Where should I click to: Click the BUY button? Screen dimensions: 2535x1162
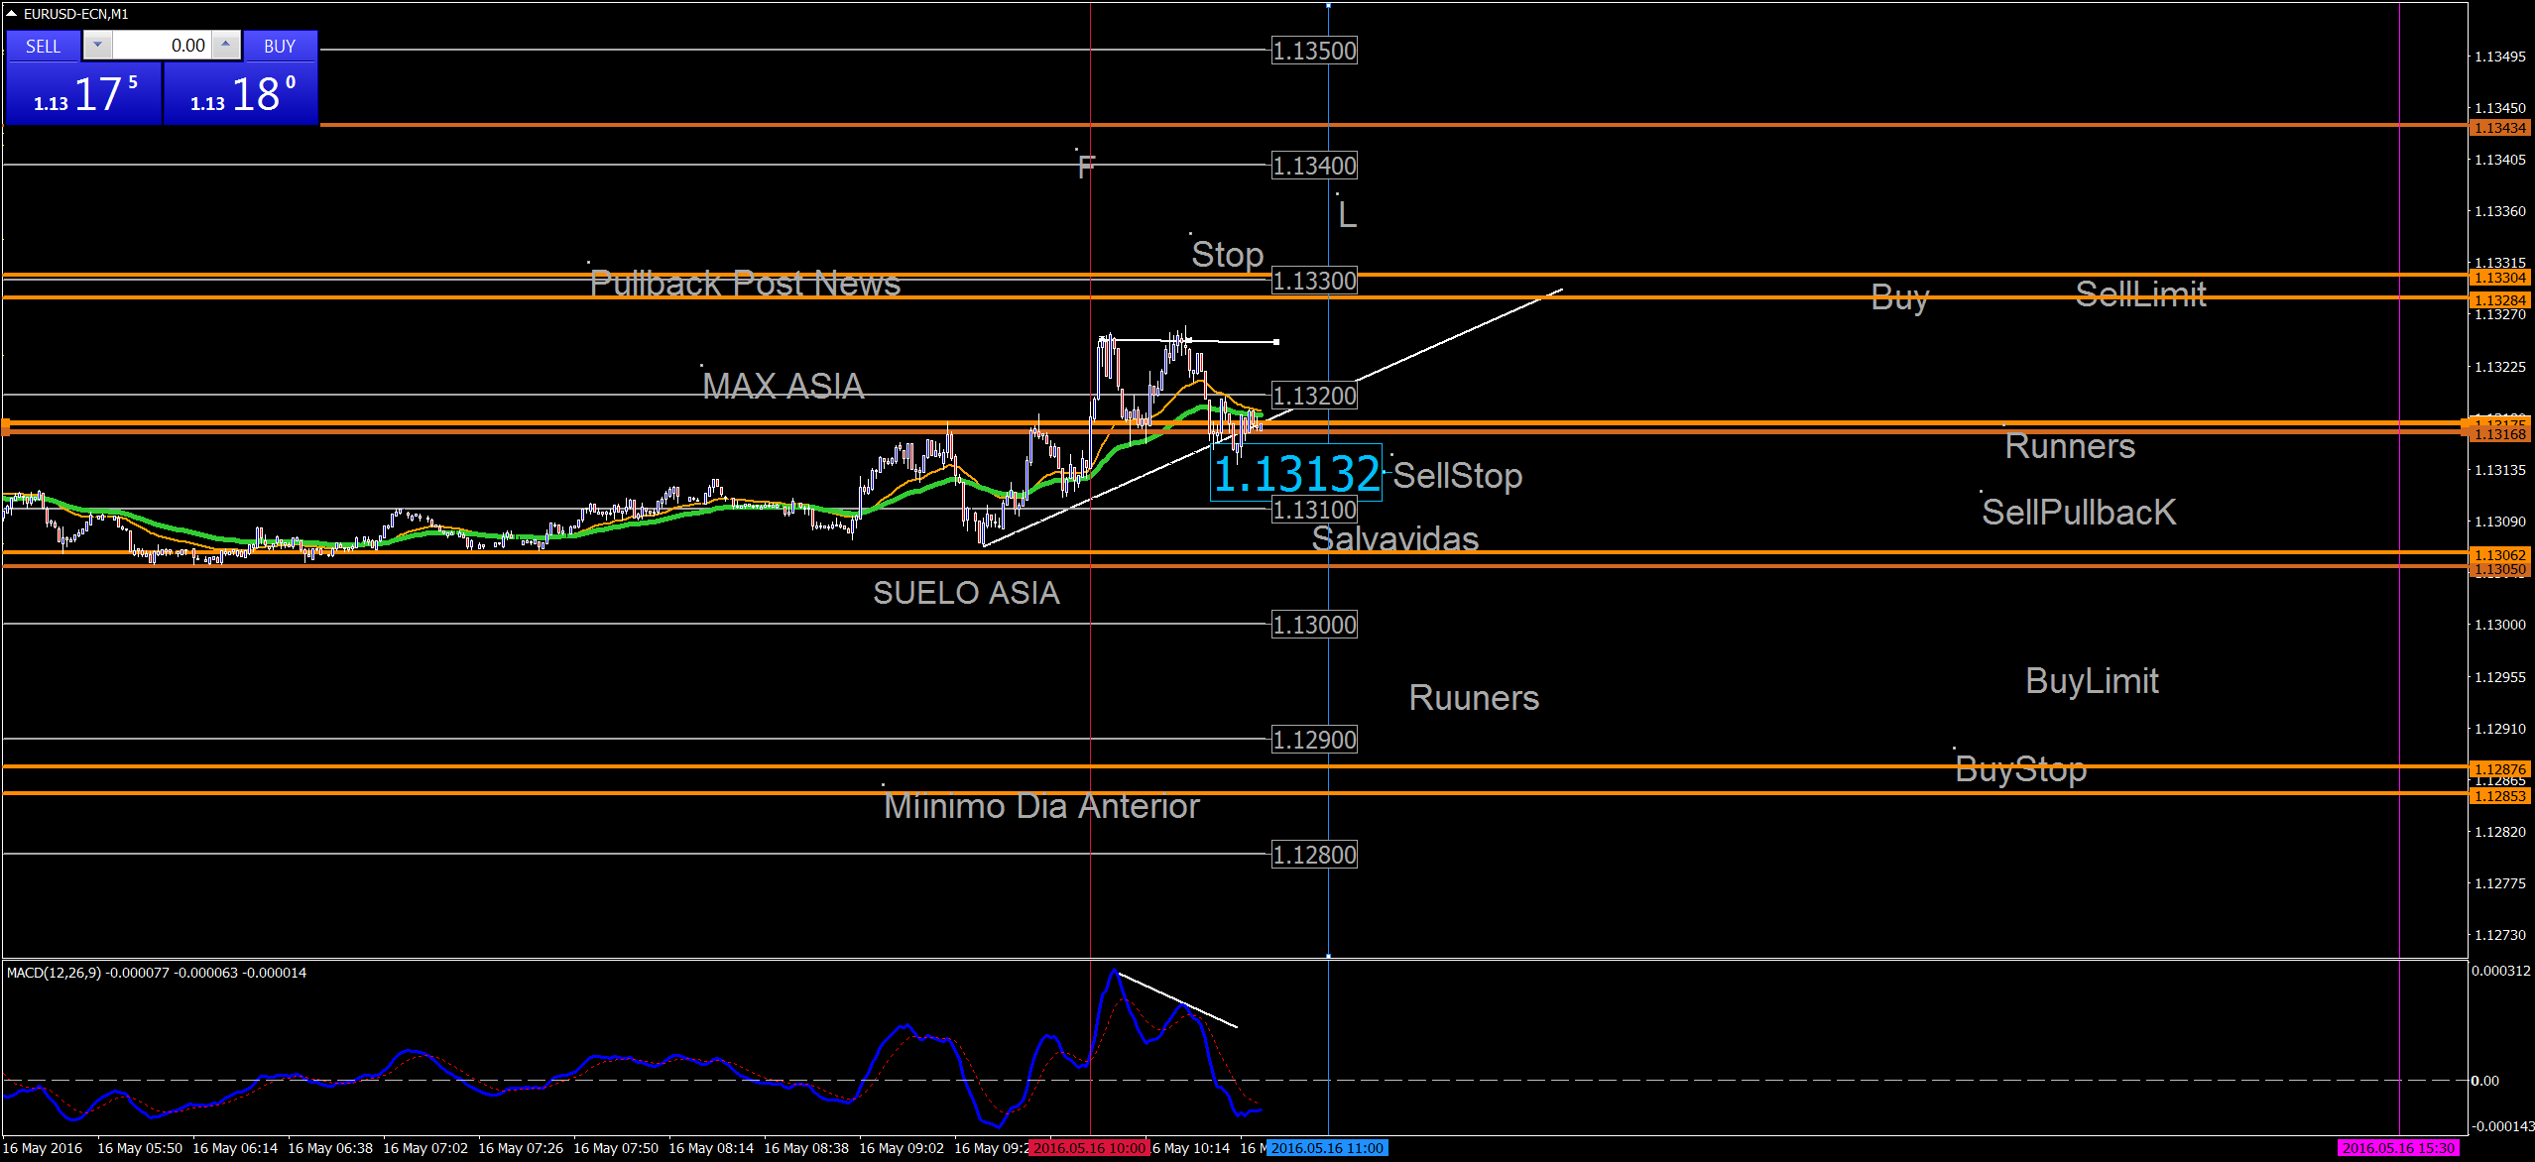280,46
